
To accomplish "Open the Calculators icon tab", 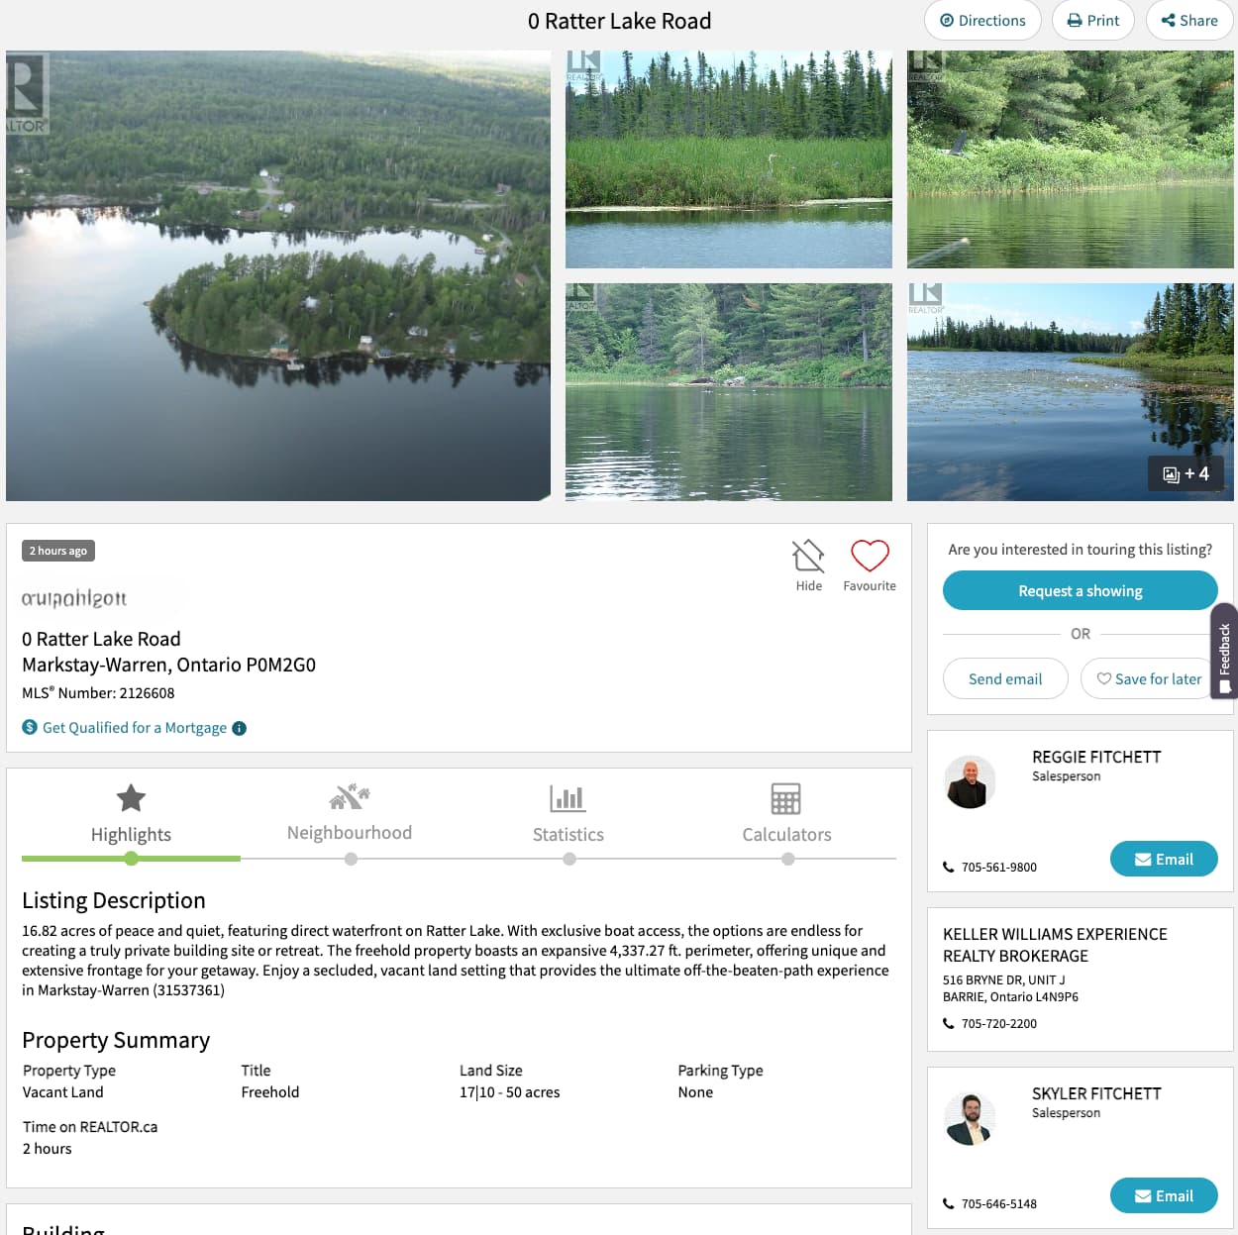I will coord(786,798).
